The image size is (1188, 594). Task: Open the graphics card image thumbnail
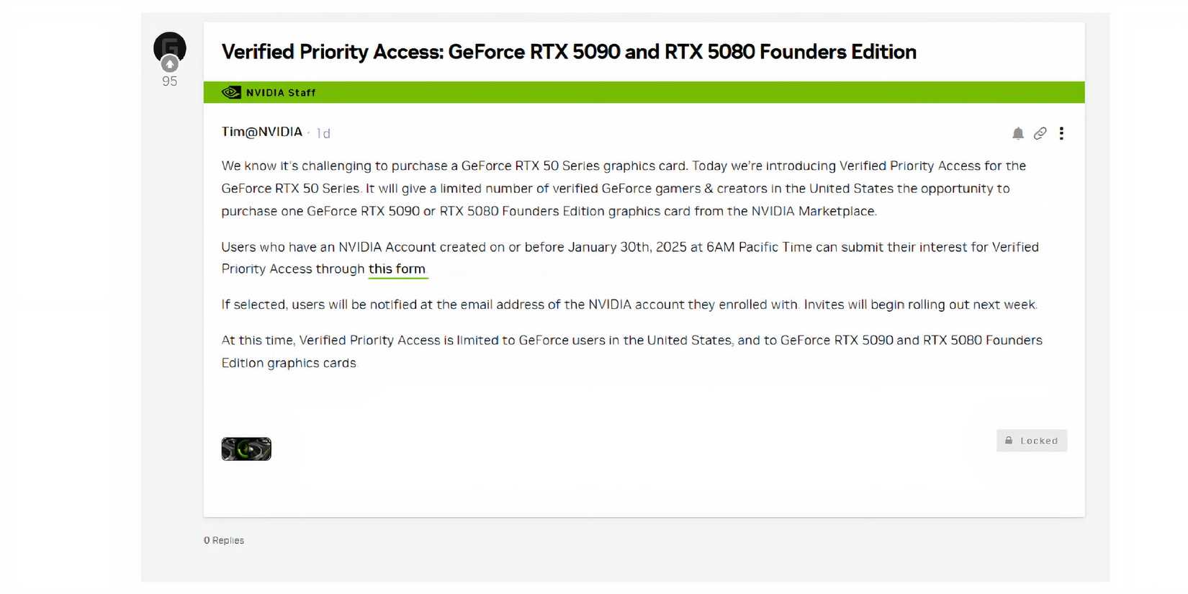[246, 449]
